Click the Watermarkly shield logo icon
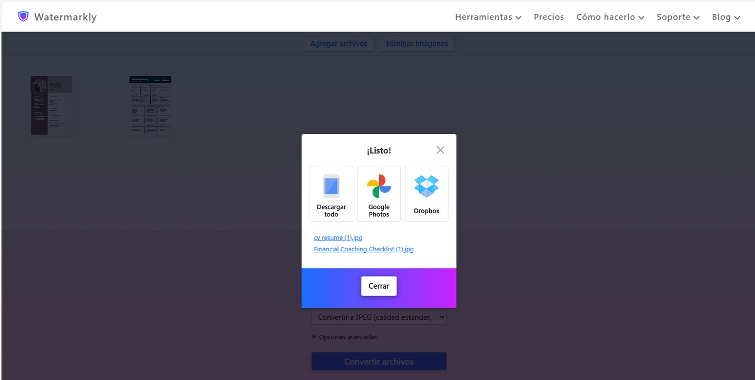The height and width of the screenshot is (380, 755). point(23,17)
